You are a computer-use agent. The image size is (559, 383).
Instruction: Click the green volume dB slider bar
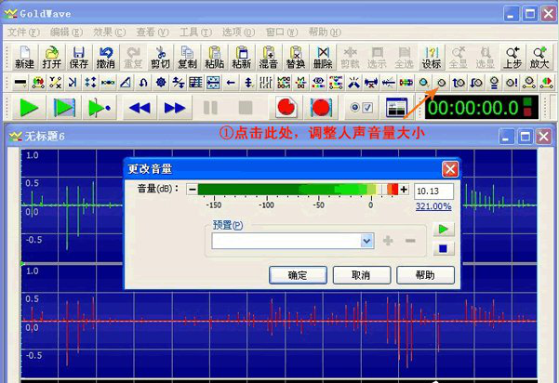click(298, 190)
